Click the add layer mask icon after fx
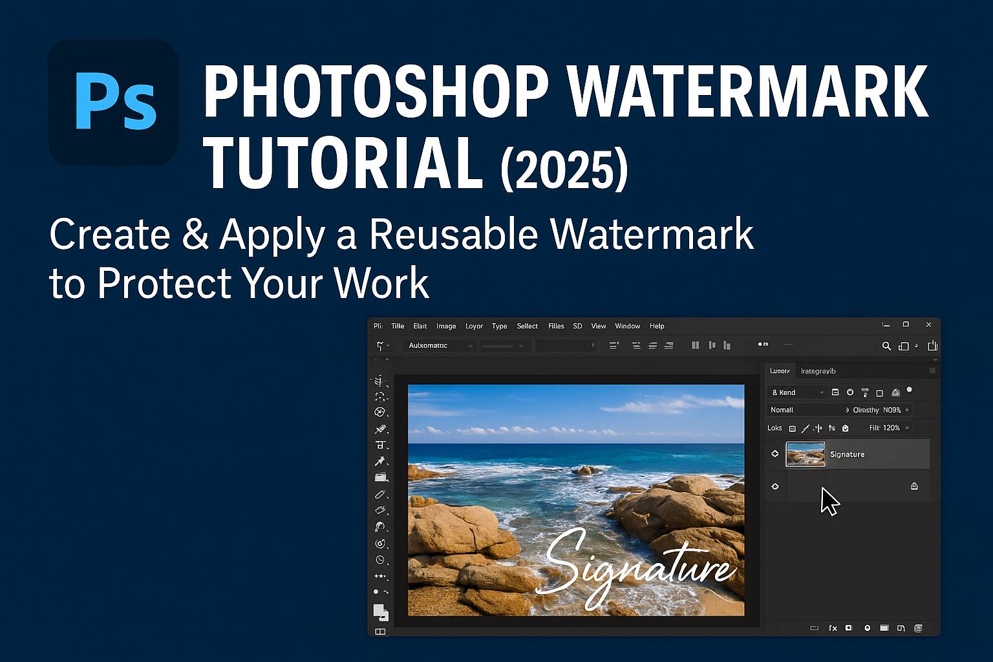The height and width of the screenshot is (662, 993). point(849,628)
